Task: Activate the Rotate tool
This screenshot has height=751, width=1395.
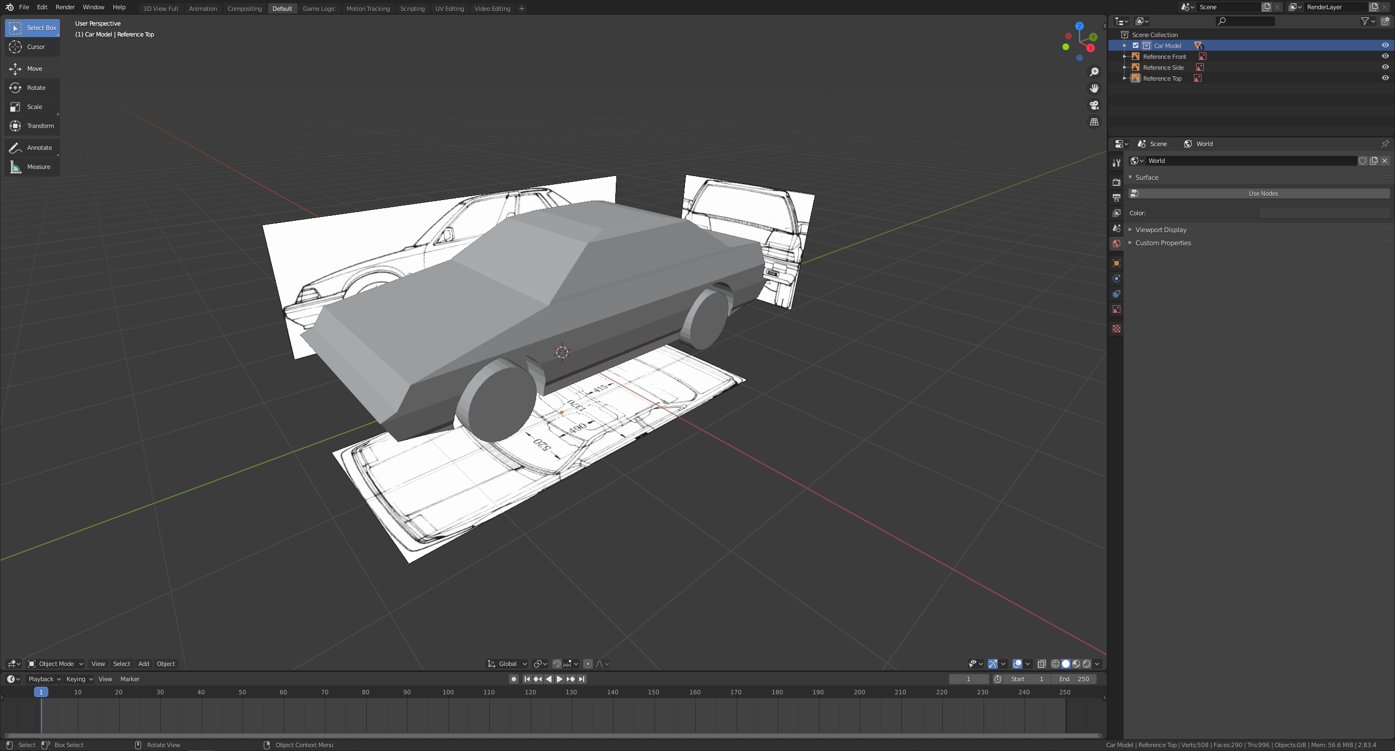Action: coord(32,88)
